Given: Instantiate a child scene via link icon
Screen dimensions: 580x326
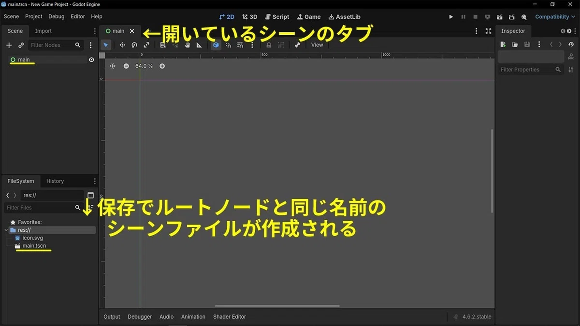Looking at the screenshot, I should tap(21, 45).
